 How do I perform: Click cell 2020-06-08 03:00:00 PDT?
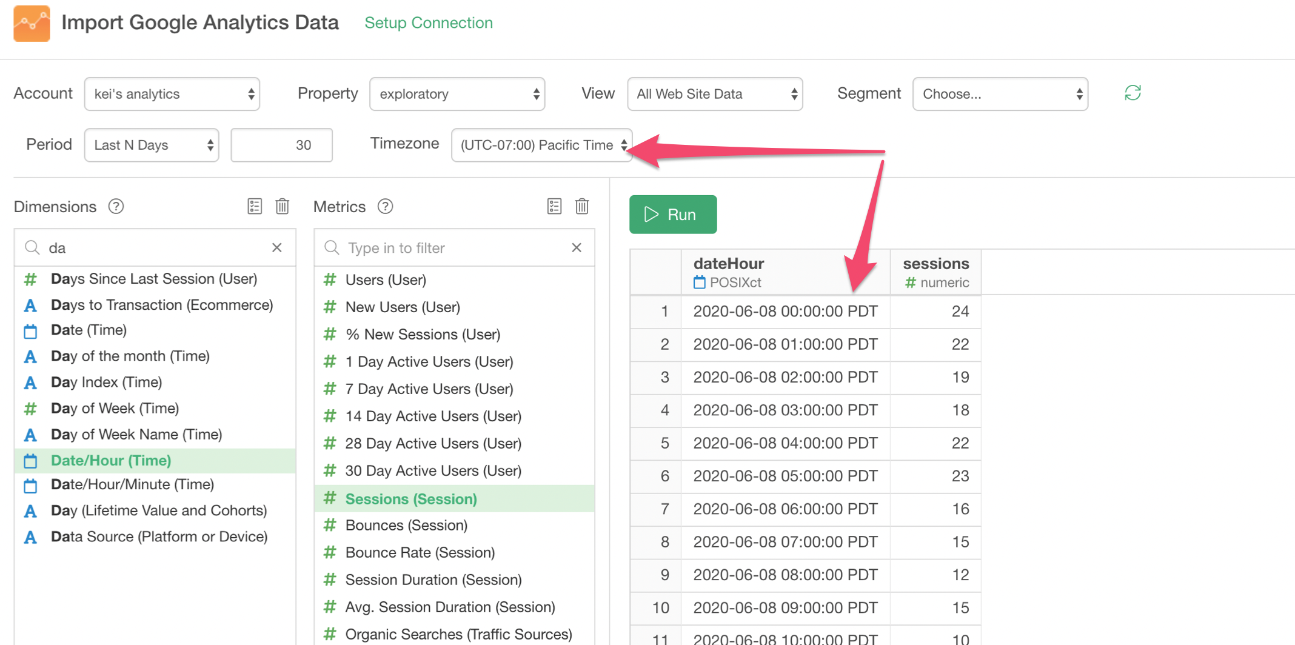785,410
